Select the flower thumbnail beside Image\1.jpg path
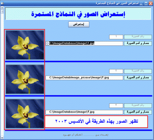Screen dimensions: 154x140 [25, 45]
